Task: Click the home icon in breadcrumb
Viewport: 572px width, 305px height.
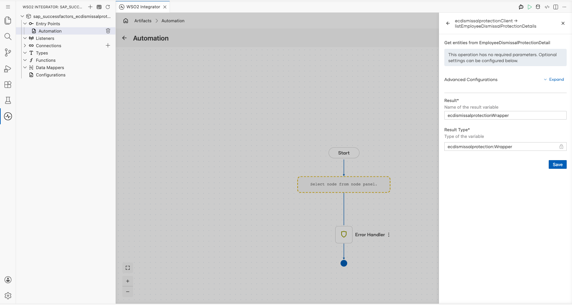Action: coord(126,21)
